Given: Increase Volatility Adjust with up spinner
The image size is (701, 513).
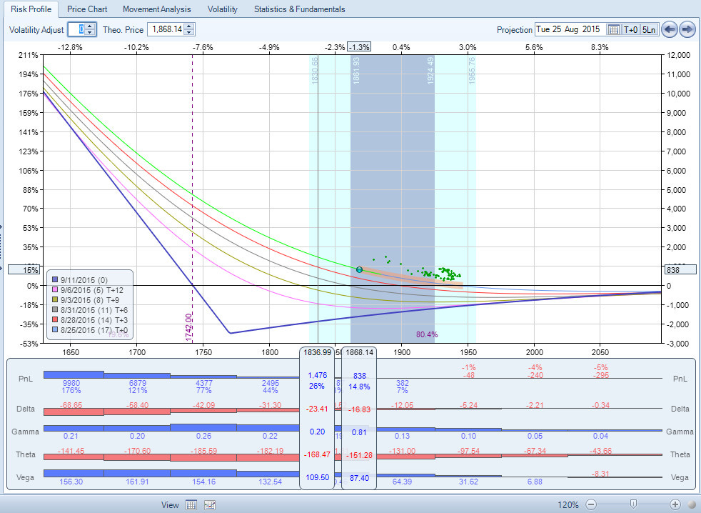Looking at the screenshot, I should (90, 27).
